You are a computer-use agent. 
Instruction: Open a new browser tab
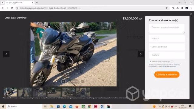pos(37,2)
